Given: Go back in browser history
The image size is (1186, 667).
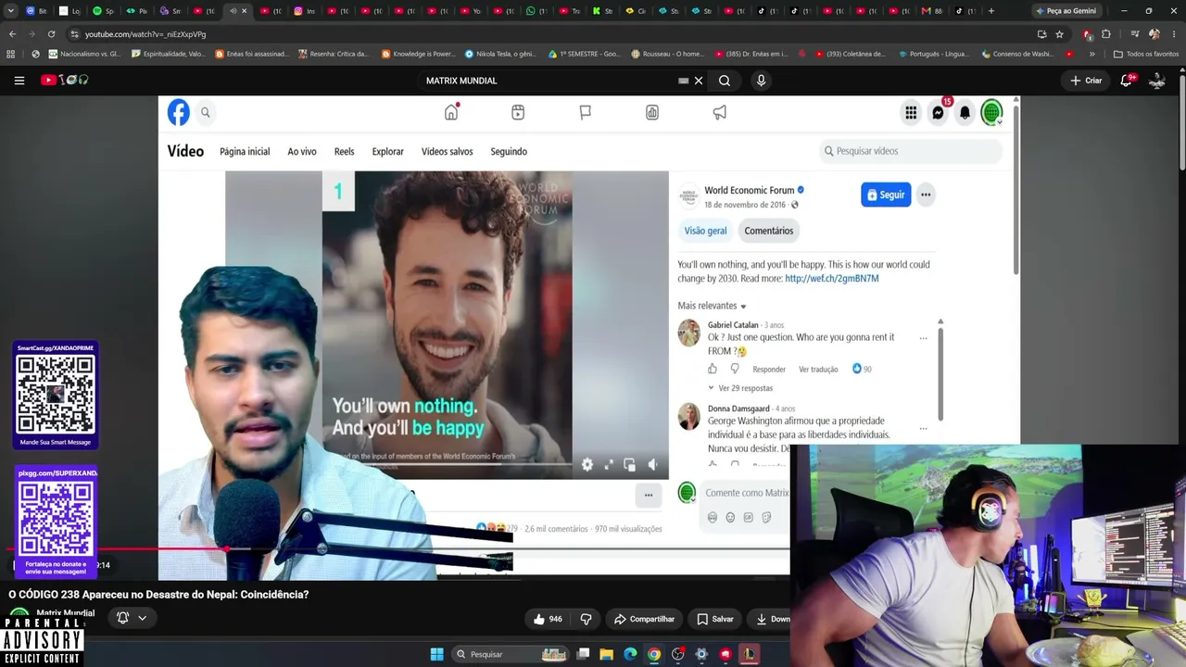Looking at the screenshot, I should [x=12, y=34].
